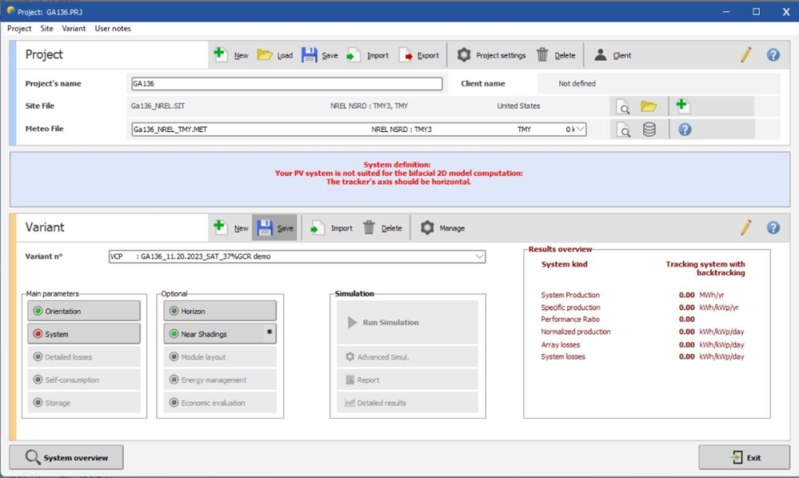This screenshot has height=478, width=799.
Task: Expand the Meteo File dropdown
Action: coord(580,129)
